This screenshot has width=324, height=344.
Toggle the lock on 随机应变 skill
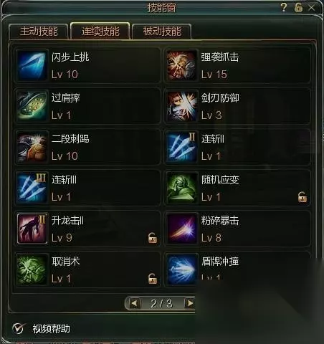pos(302,197)
